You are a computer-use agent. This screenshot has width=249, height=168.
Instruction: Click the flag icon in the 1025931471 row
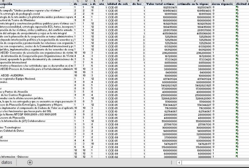click(x=237, y=7)
